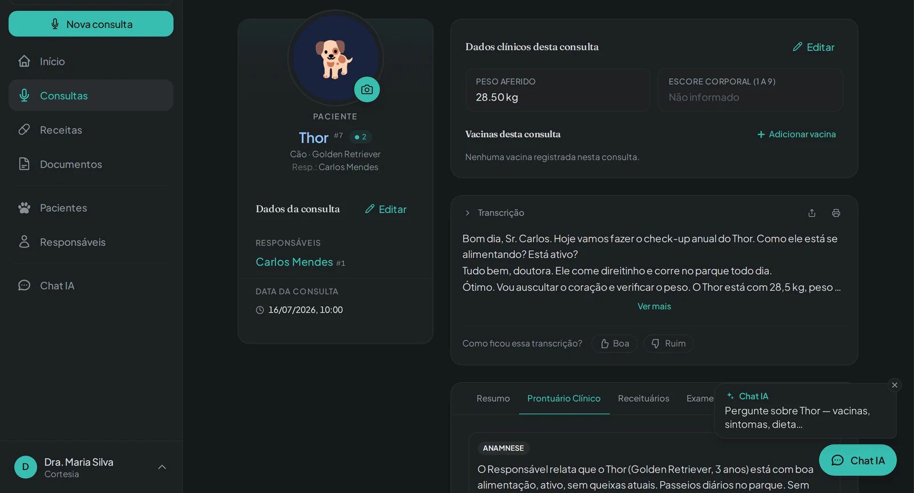Open Receitas section in sidebar
Screen dimensions: 914x493
(x=91, y=130)
